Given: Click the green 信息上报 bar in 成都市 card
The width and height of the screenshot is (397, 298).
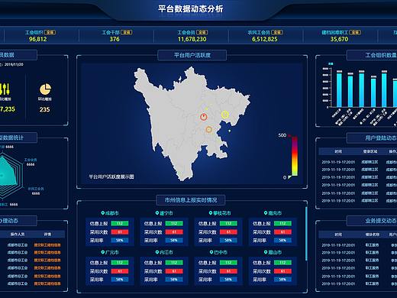Looking at the screenshot, I should click(120, 223).
